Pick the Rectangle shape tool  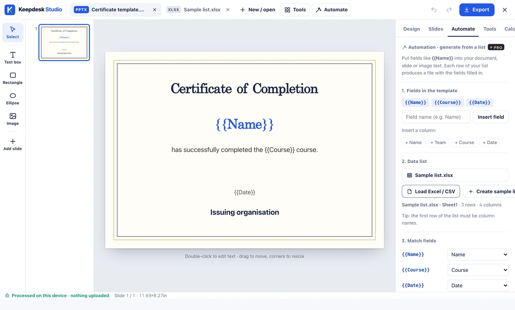coord(12,78)
